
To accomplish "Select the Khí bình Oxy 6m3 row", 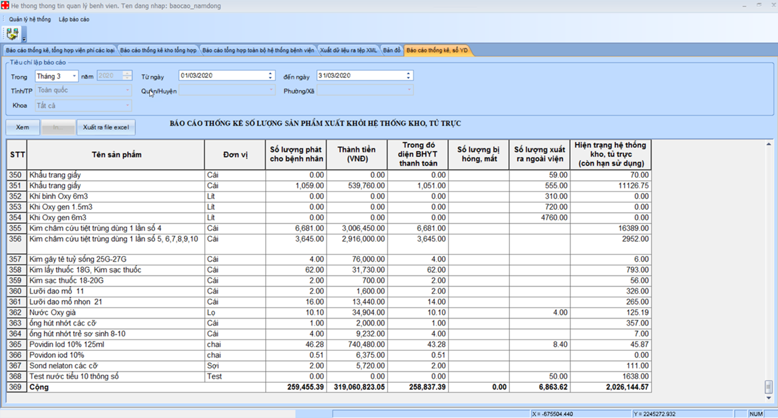I will click(329, 196).
